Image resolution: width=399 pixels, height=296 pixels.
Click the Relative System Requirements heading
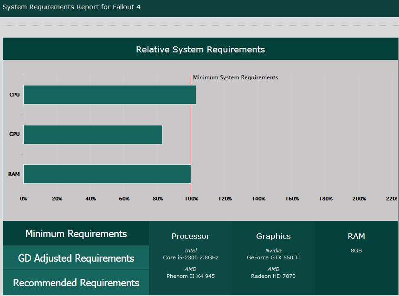[200, 49]
